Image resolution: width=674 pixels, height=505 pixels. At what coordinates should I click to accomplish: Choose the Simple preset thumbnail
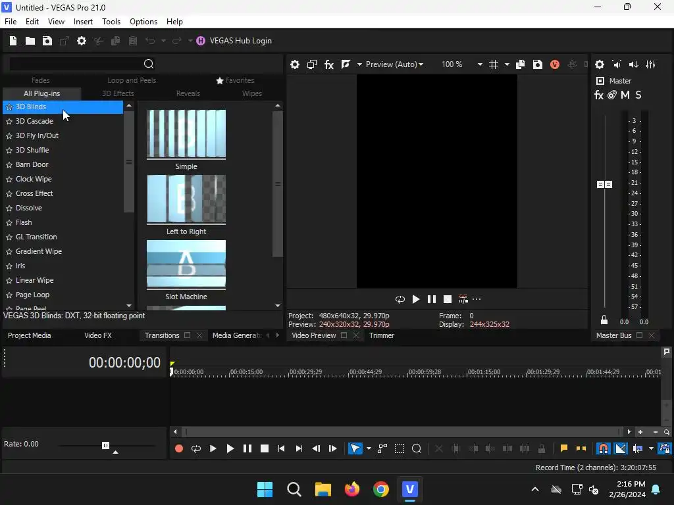[x=186, y=134]
